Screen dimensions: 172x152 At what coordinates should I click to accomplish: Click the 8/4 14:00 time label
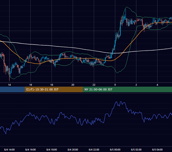click(9, 149)
